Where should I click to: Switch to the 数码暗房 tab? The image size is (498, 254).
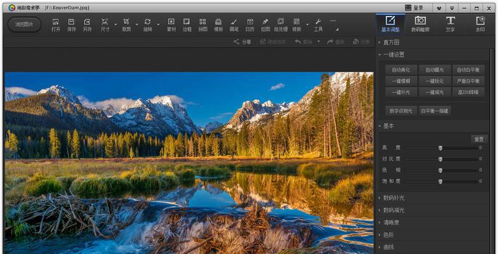[420, 23]
